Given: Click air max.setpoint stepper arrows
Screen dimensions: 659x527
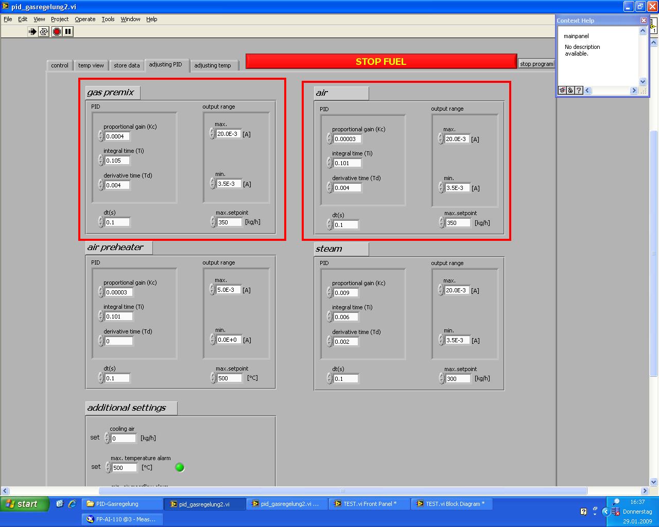Looking at the screenshot, I should click(x=442, y=222).
